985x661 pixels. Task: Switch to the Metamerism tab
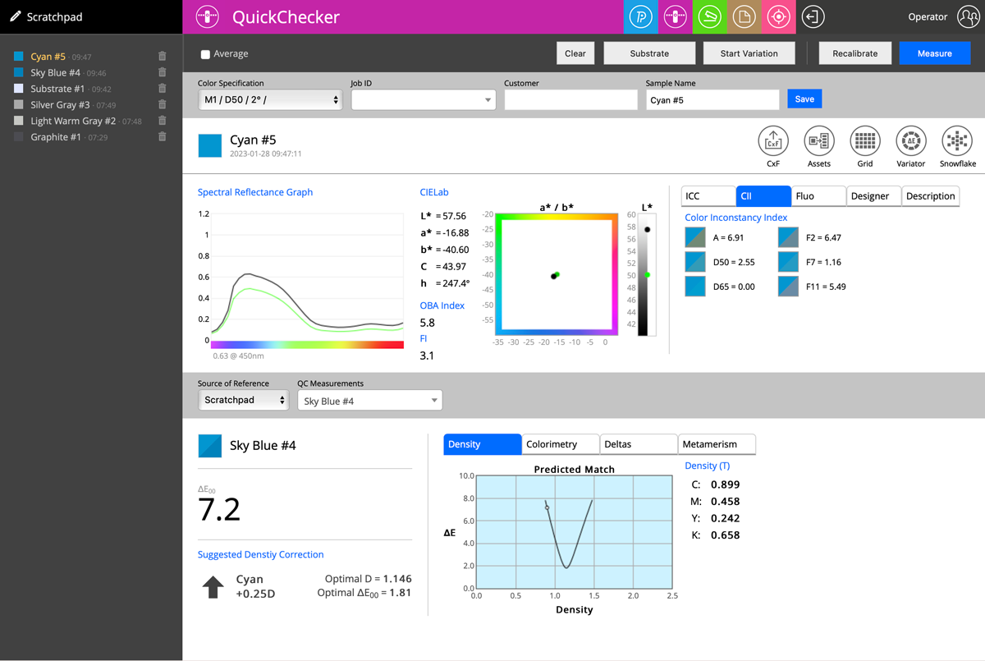pos(717,444)
